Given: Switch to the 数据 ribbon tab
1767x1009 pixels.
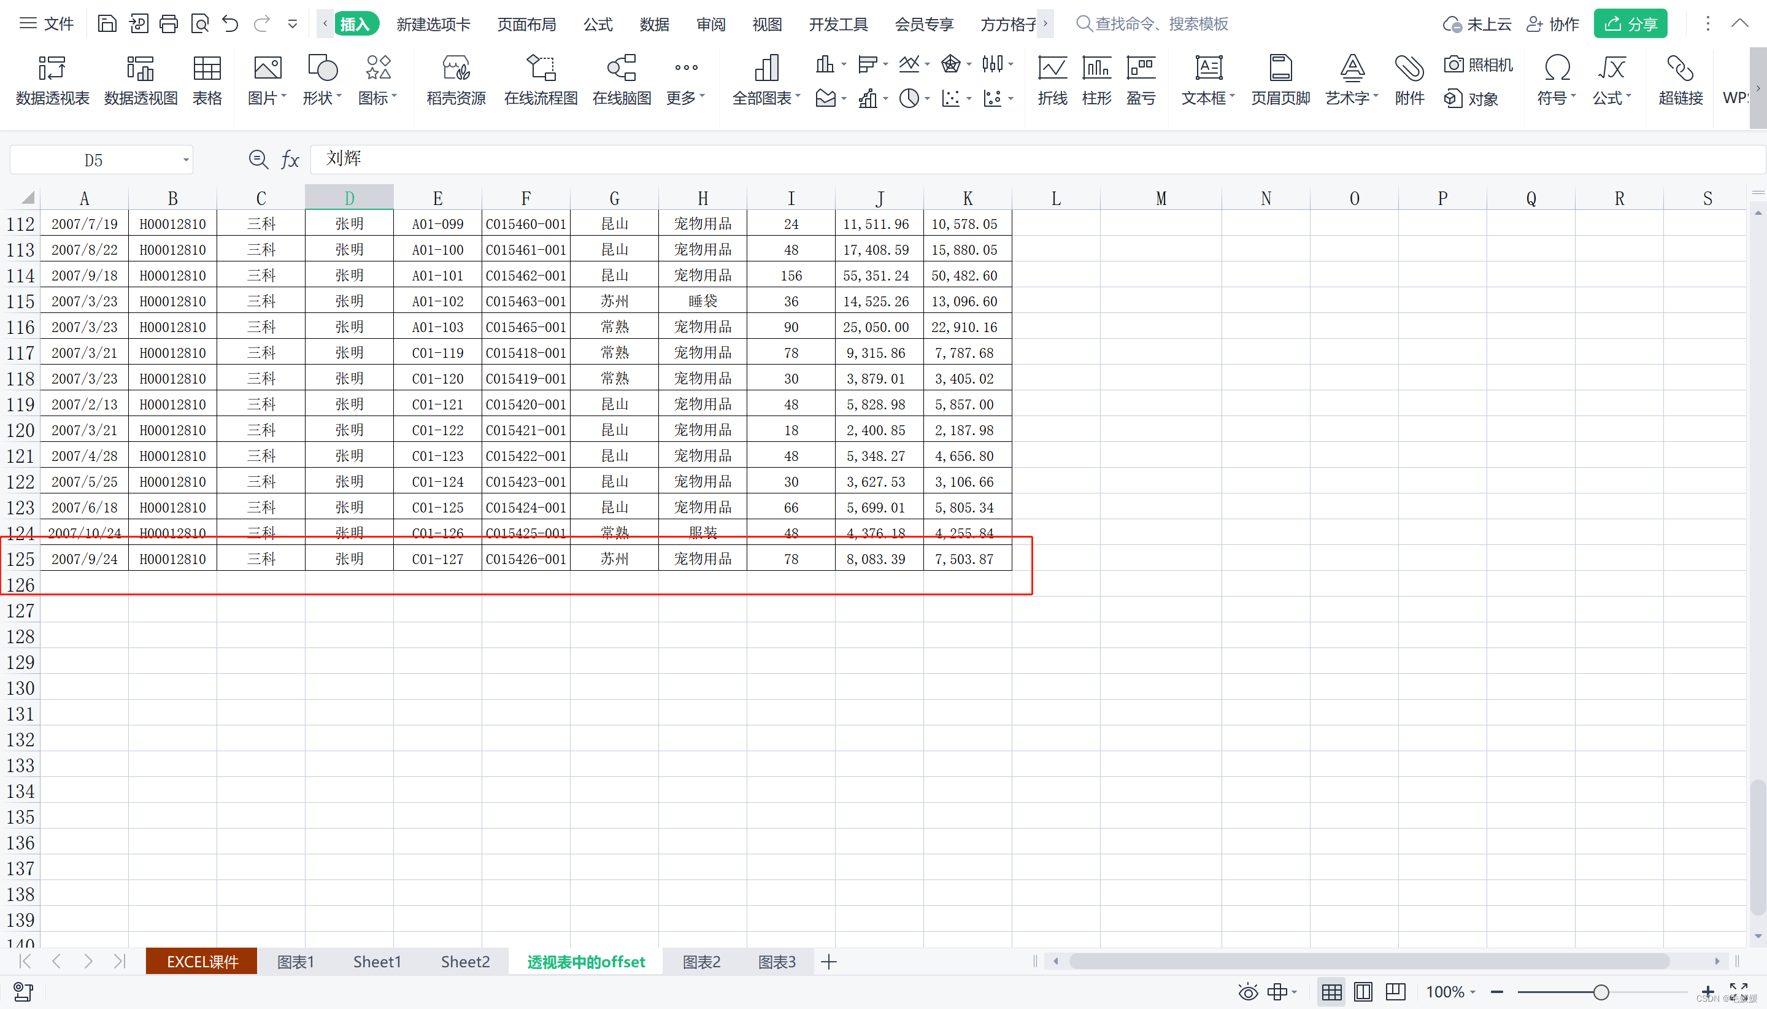Looking at the screenshot, I should tap(655, 25).
